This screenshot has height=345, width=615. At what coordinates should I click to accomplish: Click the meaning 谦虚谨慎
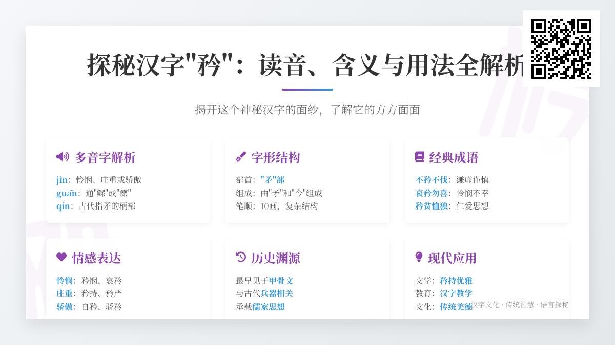pos(473,180)
